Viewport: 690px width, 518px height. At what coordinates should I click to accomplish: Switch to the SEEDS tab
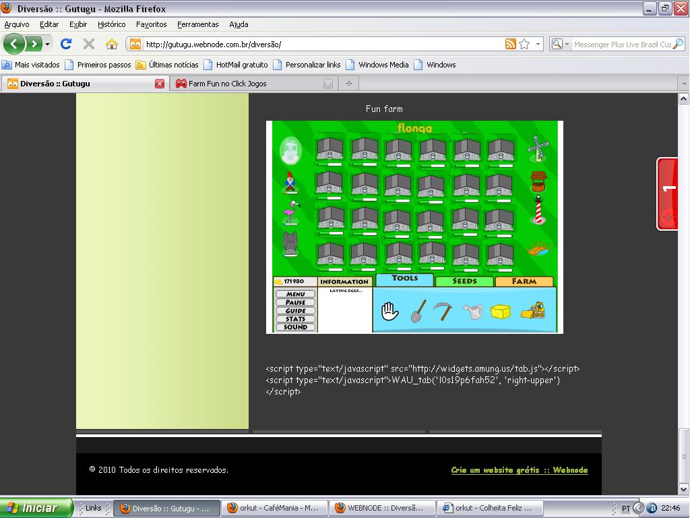coord(464,281)
